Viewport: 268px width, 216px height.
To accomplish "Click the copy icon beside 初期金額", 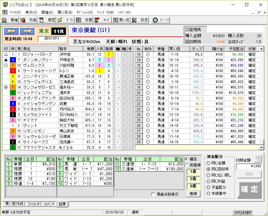I will coord(258,159).
